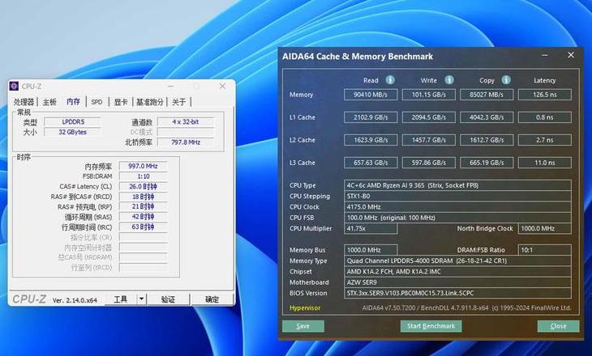
Task: Click the 类型 value LPDDR5 in CPU-Z
Action: click(72, 121)
